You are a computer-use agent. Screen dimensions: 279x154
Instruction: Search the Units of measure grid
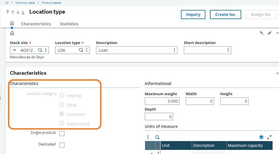pos(157,137)
